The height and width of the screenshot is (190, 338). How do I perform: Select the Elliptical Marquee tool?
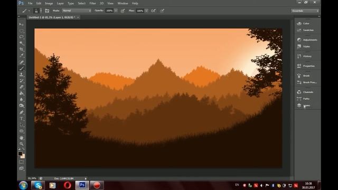(x=21, y=31)
